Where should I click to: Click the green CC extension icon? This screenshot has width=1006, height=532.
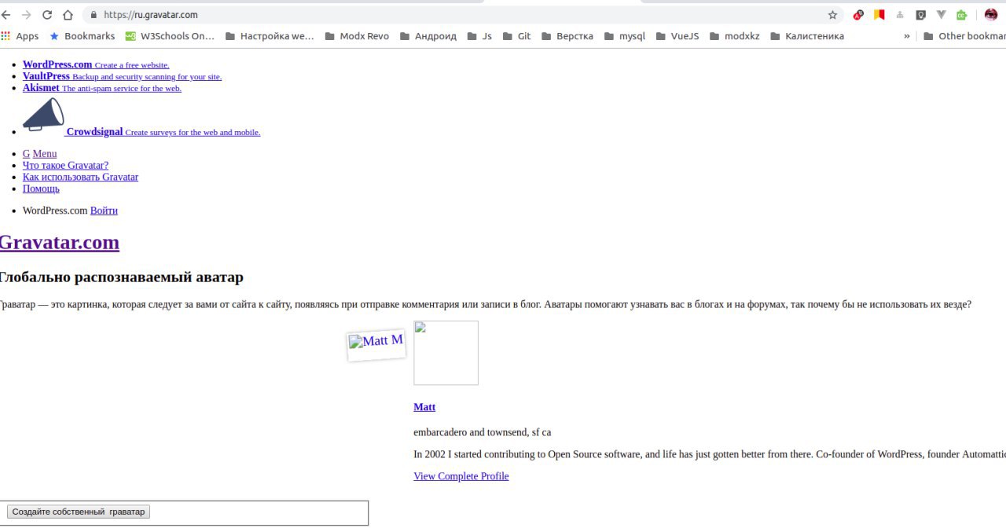(961, 15)
